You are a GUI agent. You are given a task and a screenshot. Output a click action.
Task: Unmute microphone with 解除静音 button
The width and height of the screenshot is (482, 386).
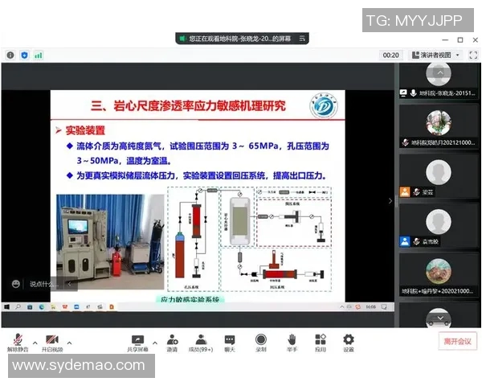pos(18,343)
